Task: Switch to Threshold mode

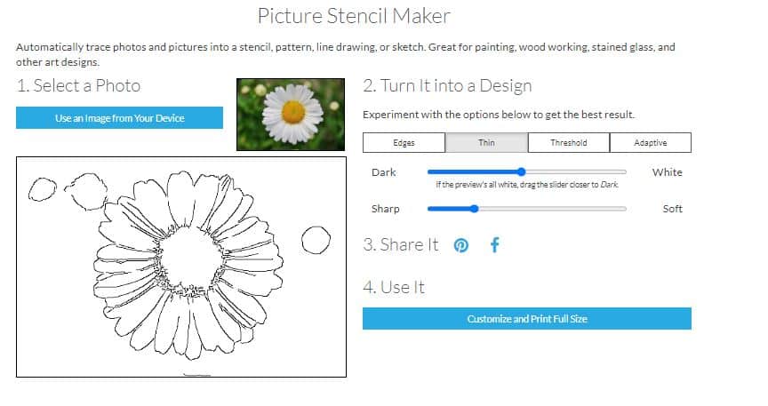Action: tap(569, 142)
